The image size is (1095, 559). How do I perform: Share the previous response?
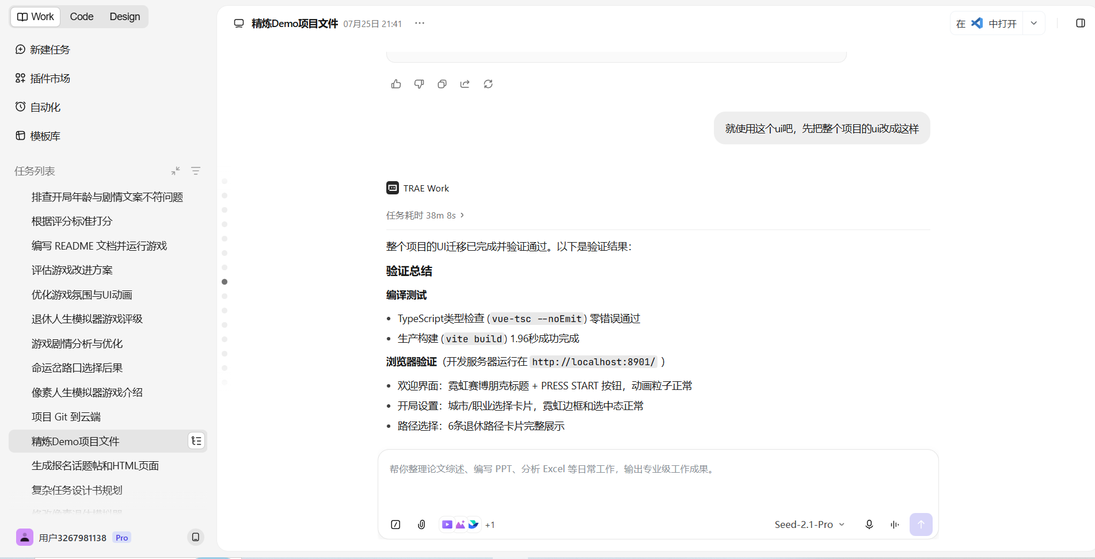465,84
